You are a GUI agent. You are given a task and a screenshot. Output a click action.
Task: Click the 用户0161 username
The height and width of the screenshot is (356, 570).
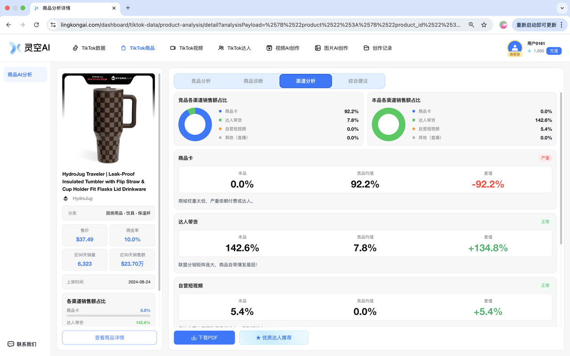coord(536,44)
